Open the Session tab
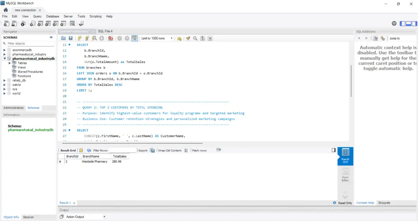 [28, 217]
